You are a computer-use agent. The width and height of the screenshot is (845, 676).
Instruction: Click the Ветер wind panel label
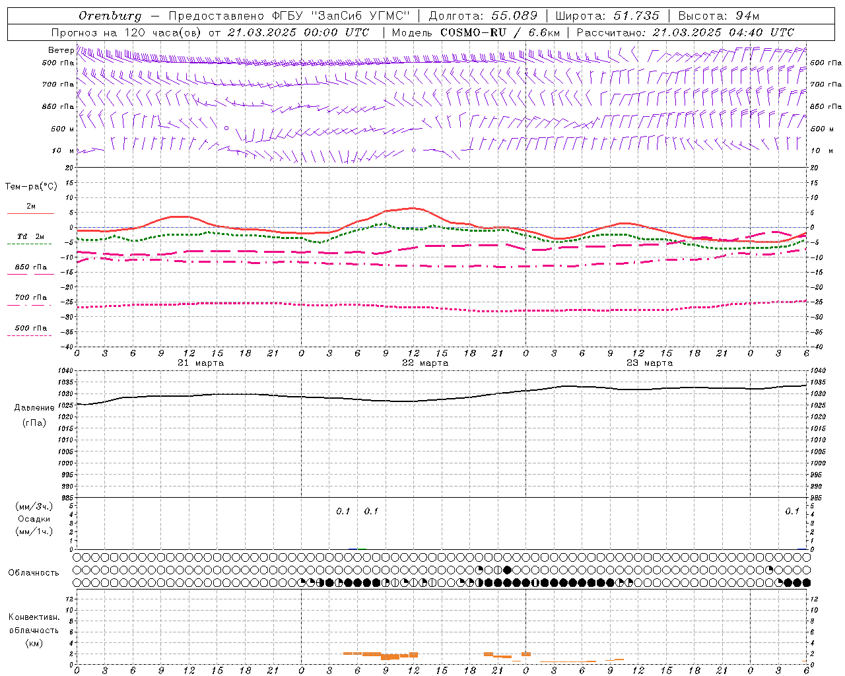61,50
